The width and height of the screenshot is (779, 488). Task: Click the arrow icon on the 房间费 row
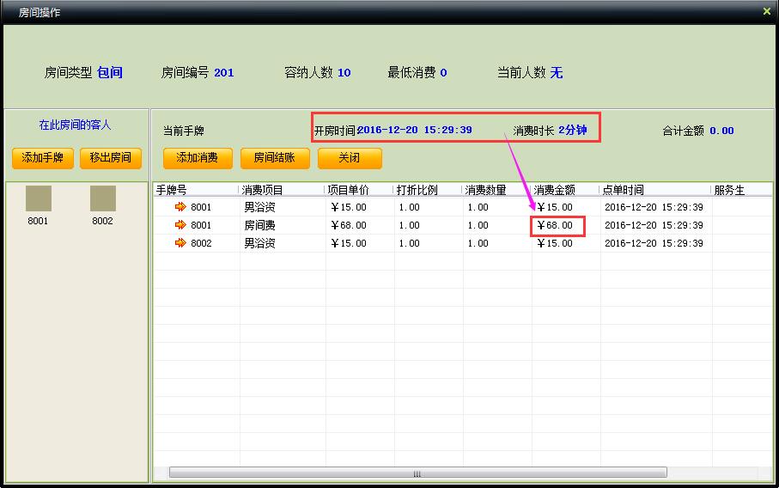tap(180, 225)
